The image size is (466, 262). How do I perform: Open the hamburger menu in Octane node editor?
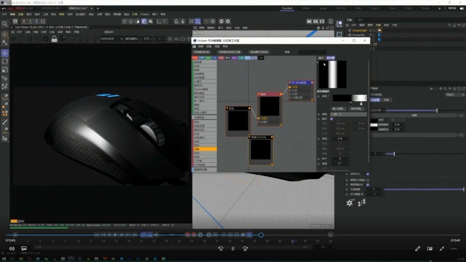tap(195, 46)
